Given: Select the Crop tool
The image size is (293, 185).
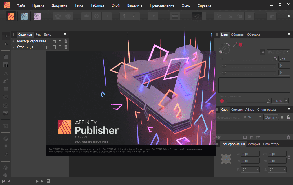Looking at the screenshot, I should [6, 126].
